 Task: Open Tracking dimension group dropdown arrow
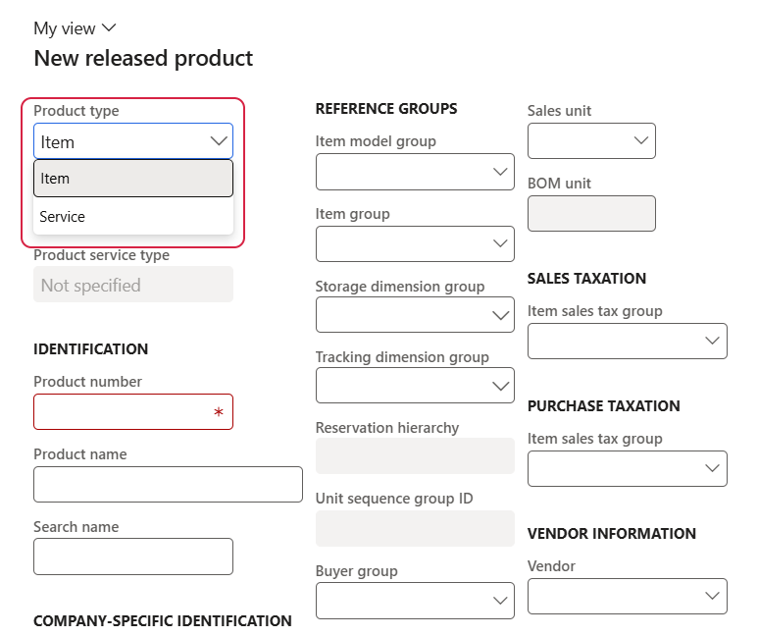[500, 386]
